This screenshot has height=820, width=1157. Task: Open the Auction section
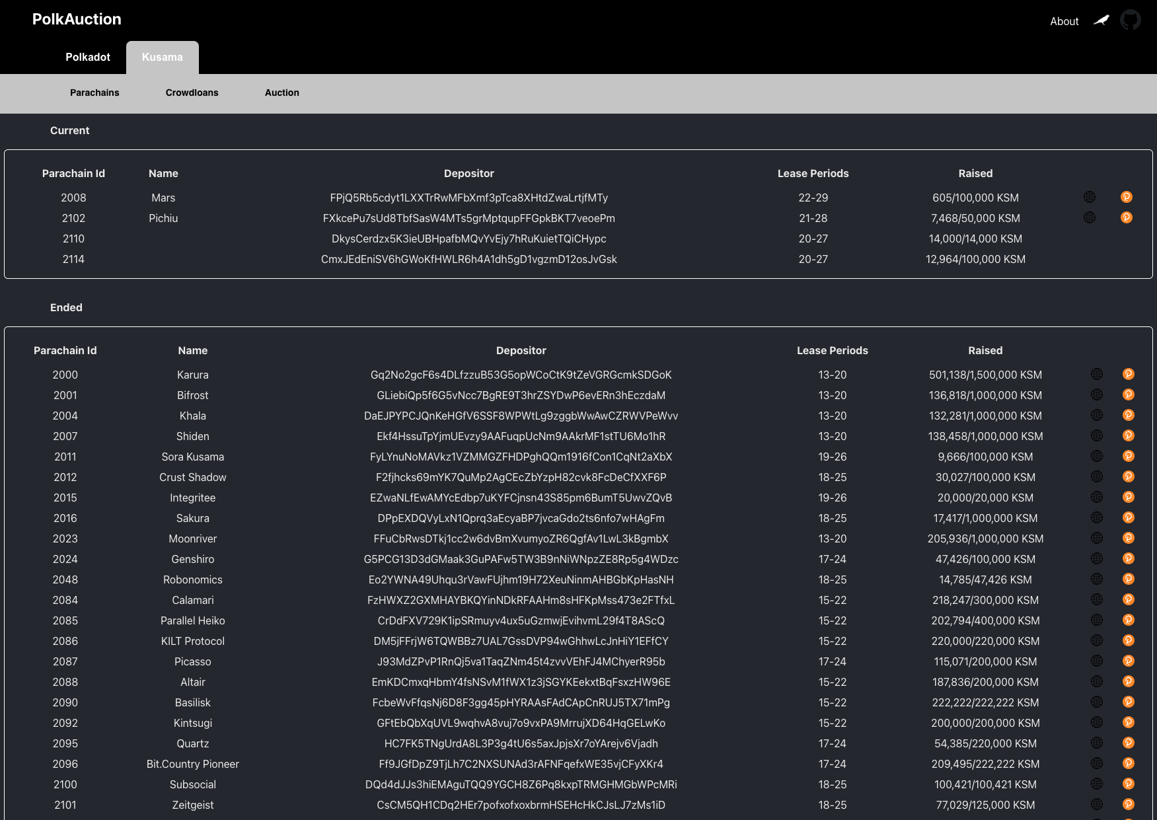[282, 93]
